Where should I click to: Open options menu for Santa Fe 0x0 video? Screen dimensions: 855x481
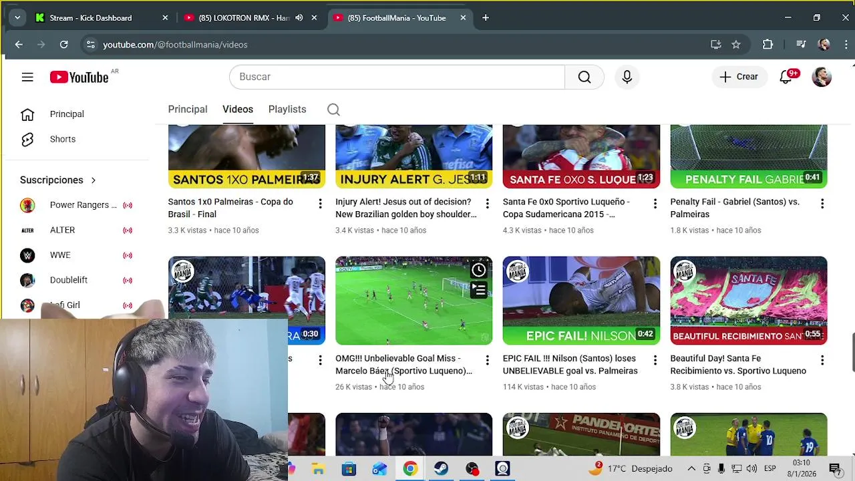point(655,204)
